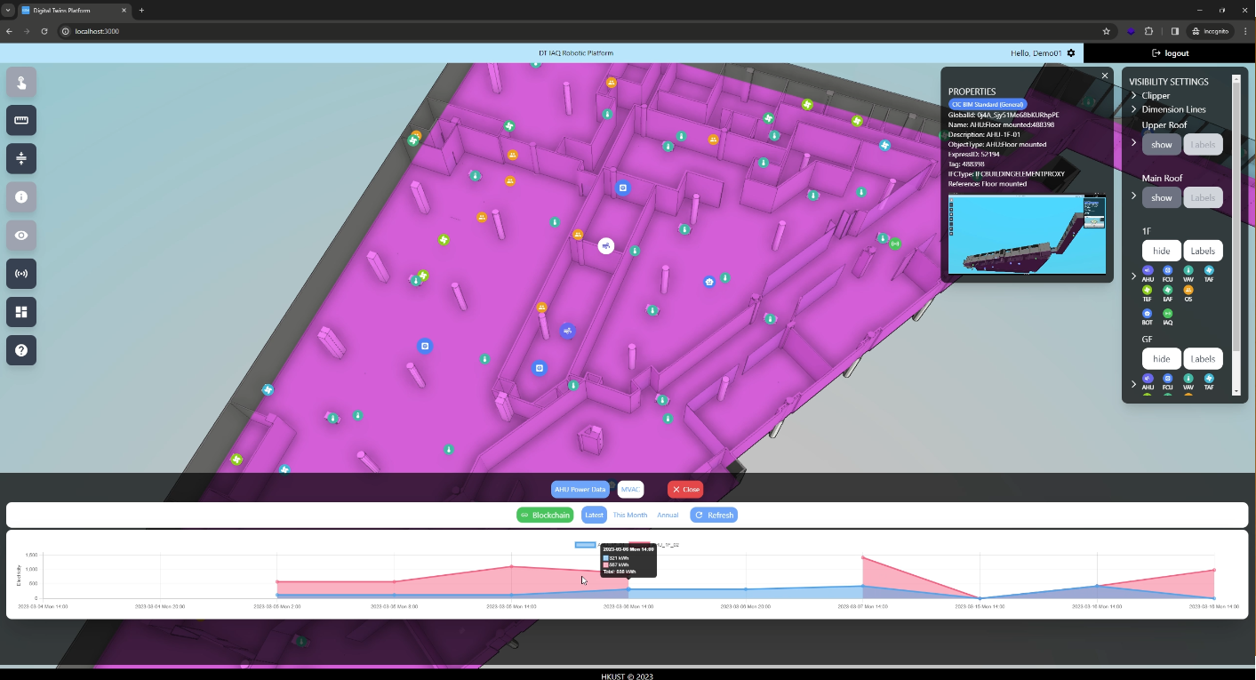Select the touch pointer tool
Viewport: 1256px width, 680px height.
(21, 82)
